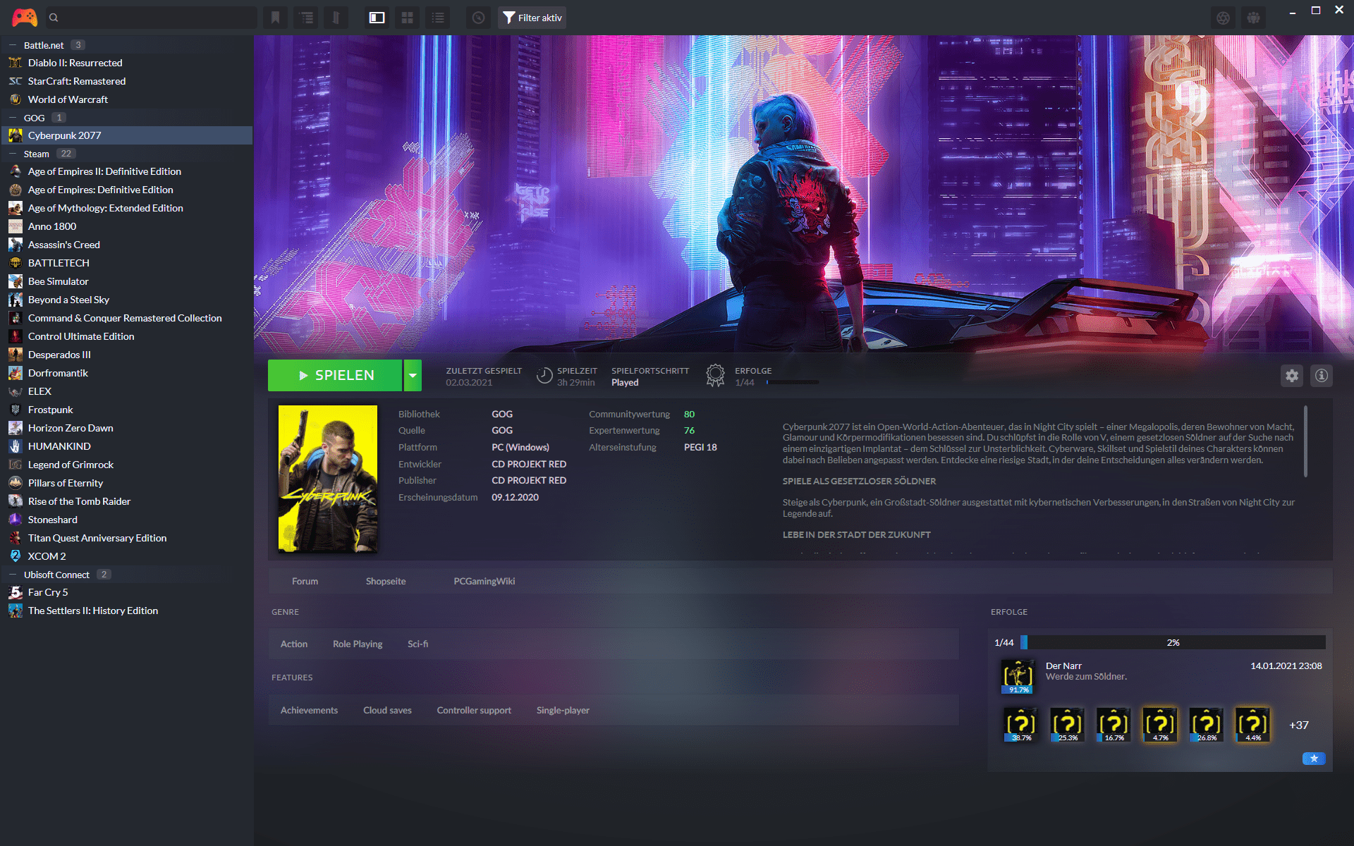Click the Age of Empires II: Definitive Edition icon
The image size is (1354, 846).
[16, 171]
